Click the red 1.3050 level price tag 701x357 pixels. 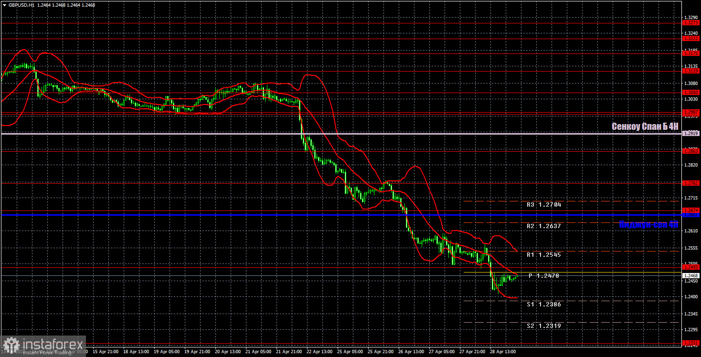(690, 92)
